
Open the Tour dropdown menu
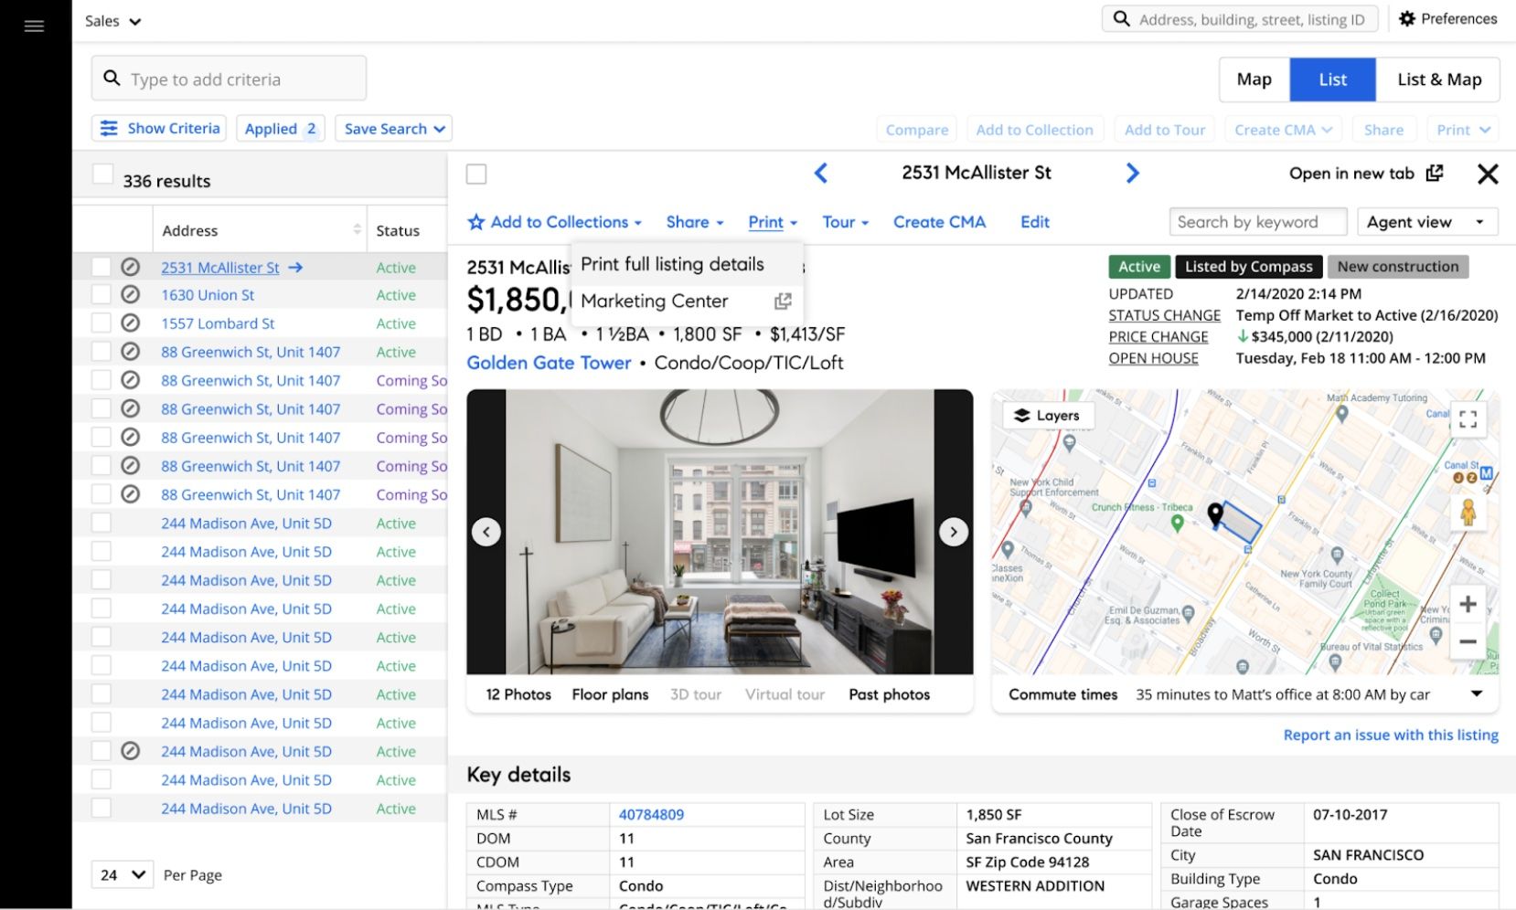pyautogui.click(x=845, y=222)
